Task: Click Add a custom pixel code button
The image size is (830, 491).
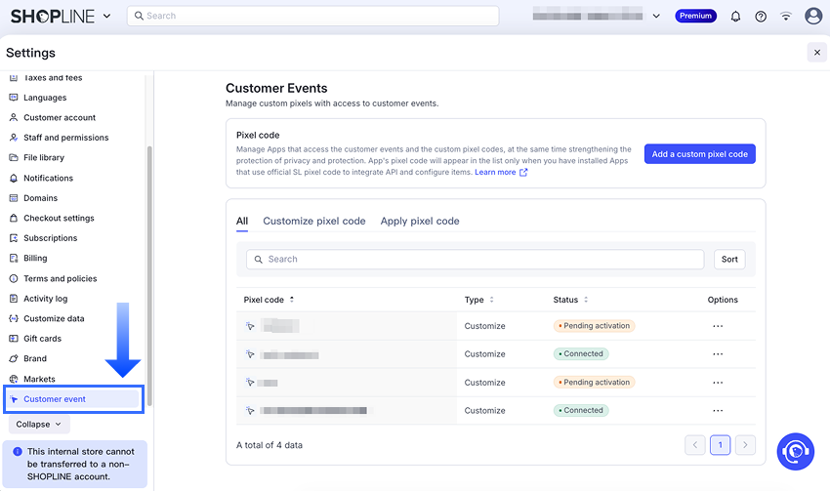Action: tap(699, 154)
